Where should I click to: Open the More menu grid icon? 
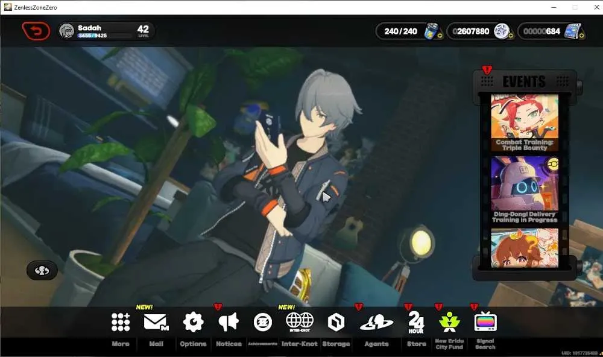(x=121, y=321)
